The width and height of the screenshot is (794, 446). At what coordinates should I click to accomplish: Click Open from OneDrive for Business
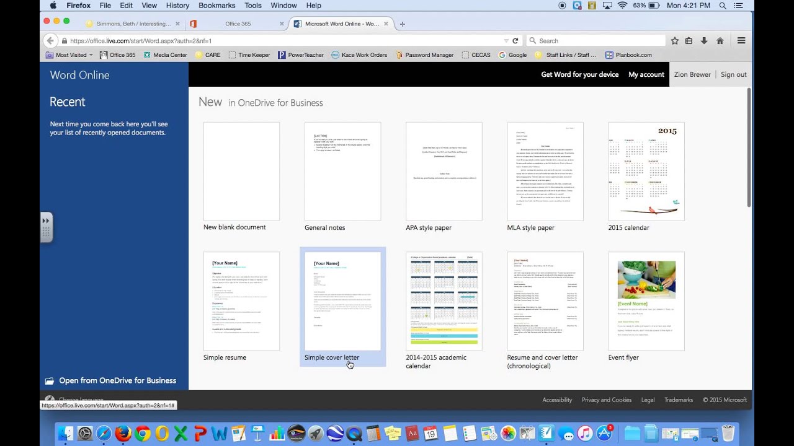(x=117, y=381)
